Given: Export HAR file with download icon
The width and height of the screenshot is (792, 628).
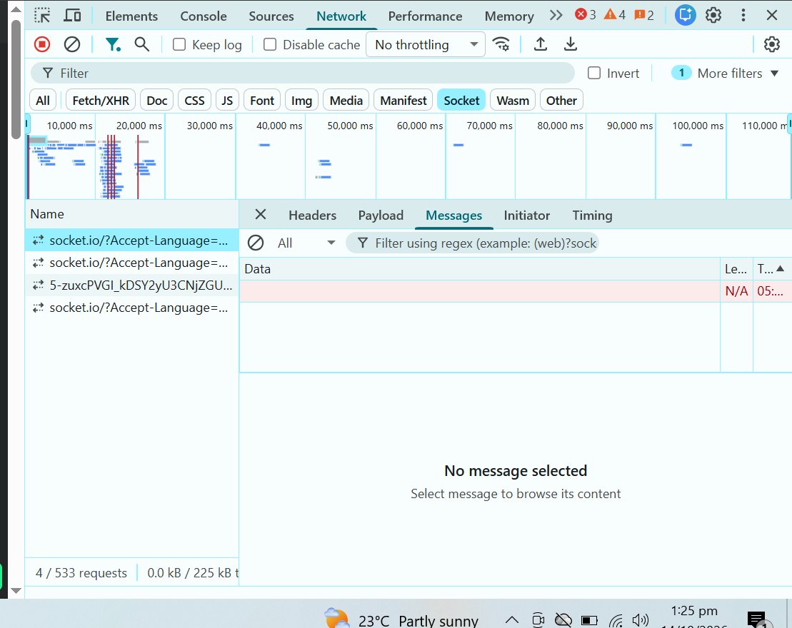Looking at the screenshot, I should click(571, 44).
